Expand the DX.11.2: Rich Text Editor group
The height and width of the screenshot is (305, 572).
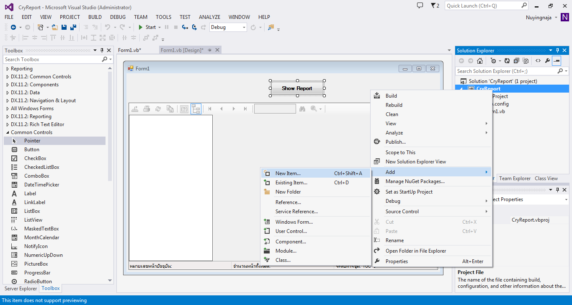pyautogui.click(x=8, y=124)
